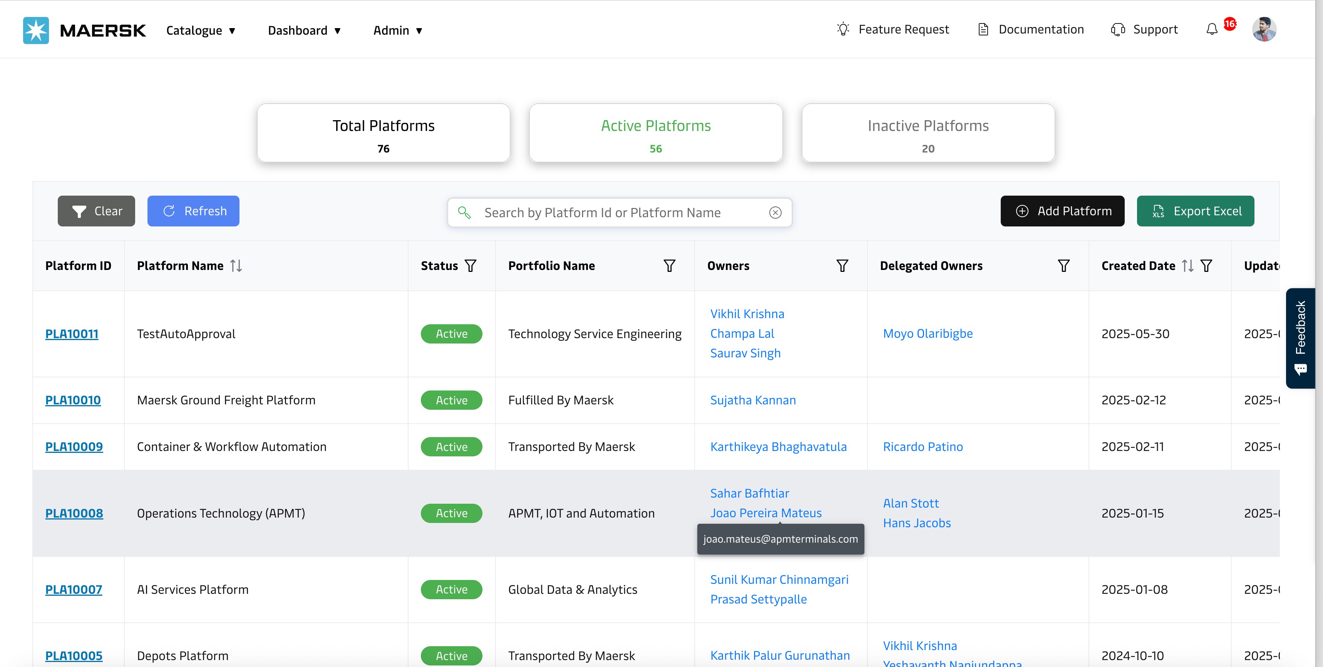The height and width of the screenshot is (667, 1323).
Task: Click the Add Platform button
Action: 1062,211
